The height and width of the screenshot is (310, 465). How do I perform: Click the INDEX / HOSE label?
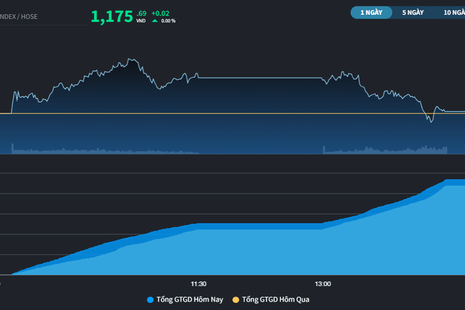pyautogui.click(x=19, y=17)
